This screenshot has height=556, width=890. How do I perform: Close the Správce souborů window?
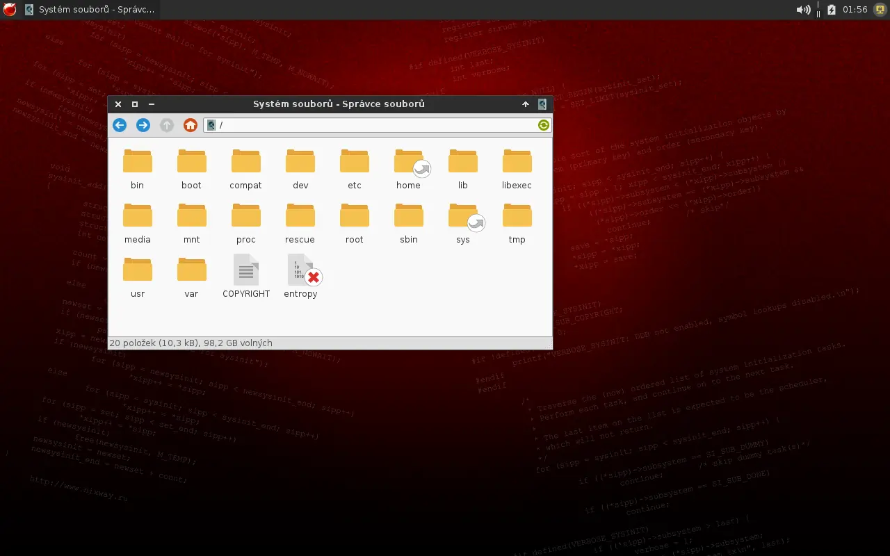tap(118, 104)
